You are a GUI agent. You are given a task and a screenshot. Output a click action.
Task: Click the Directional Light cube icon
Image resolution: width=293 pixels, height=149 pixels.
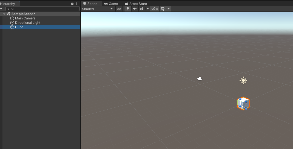click(12, 23)
